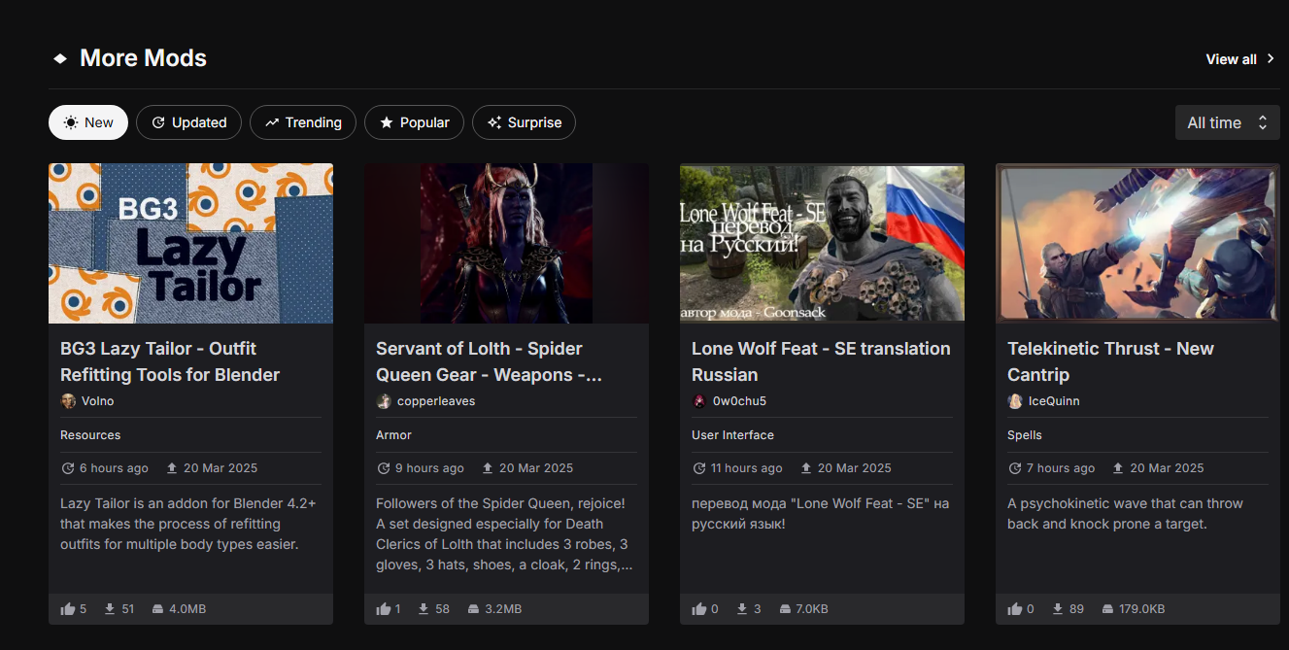The image size is (1289, 650).
Task: Click the updated clock icon beside 7 hours ago
Action: click(1015, 468)
